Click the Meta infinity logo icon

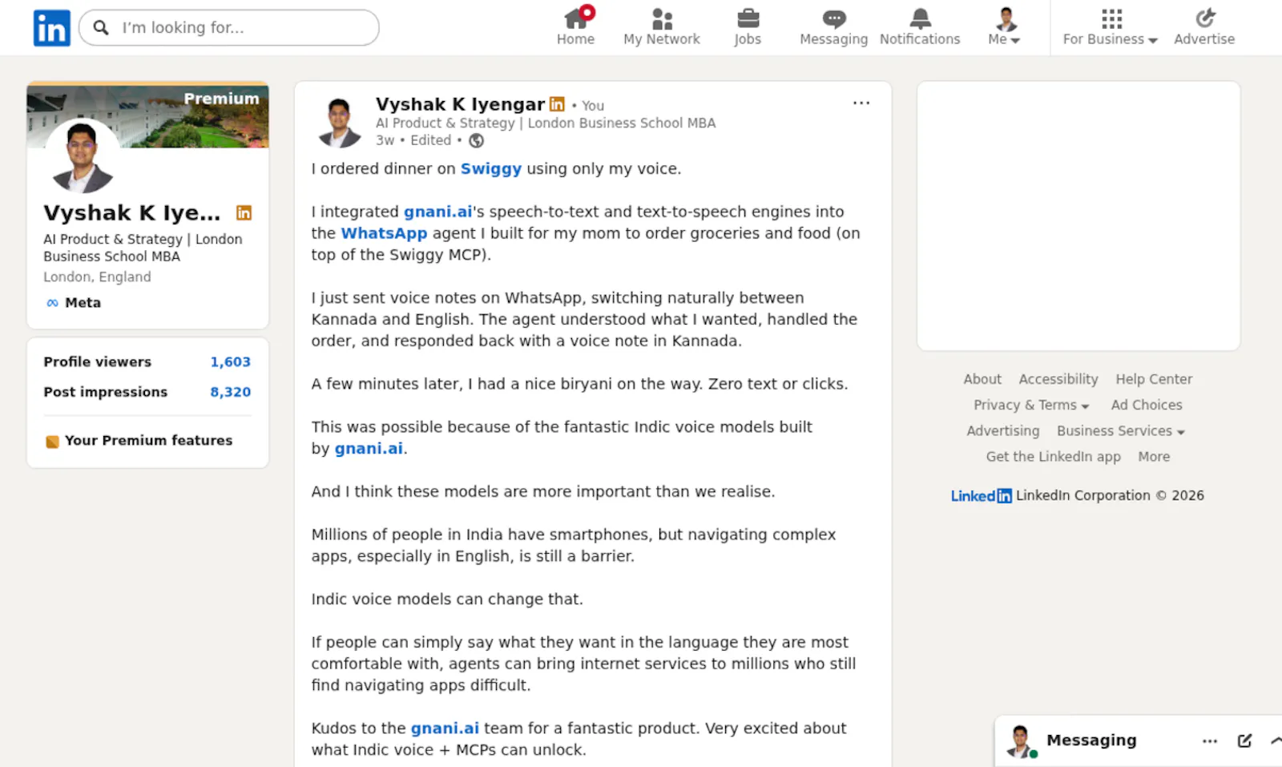(x=52, y=303)
